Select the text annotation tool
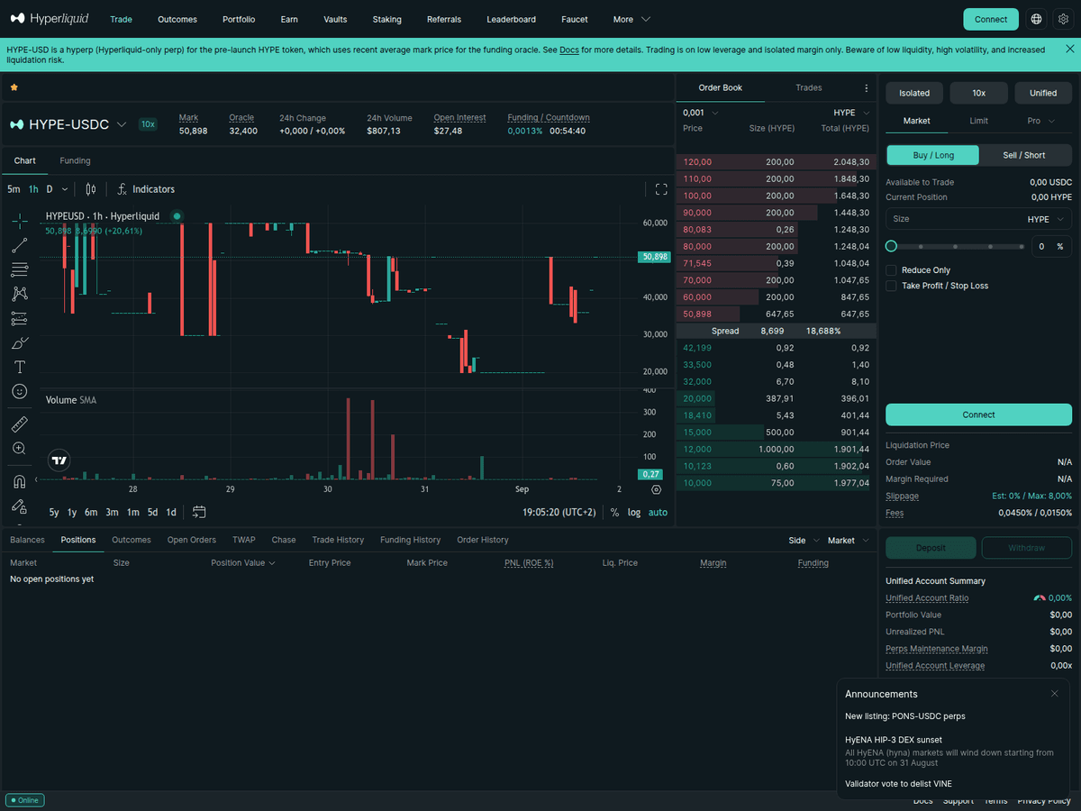 tap(19, 367)
